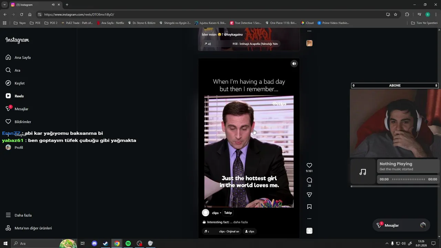Viewport: 441px width, 248px height.
Task: Expand Chrome tab search dropdown
Action: 4,5
